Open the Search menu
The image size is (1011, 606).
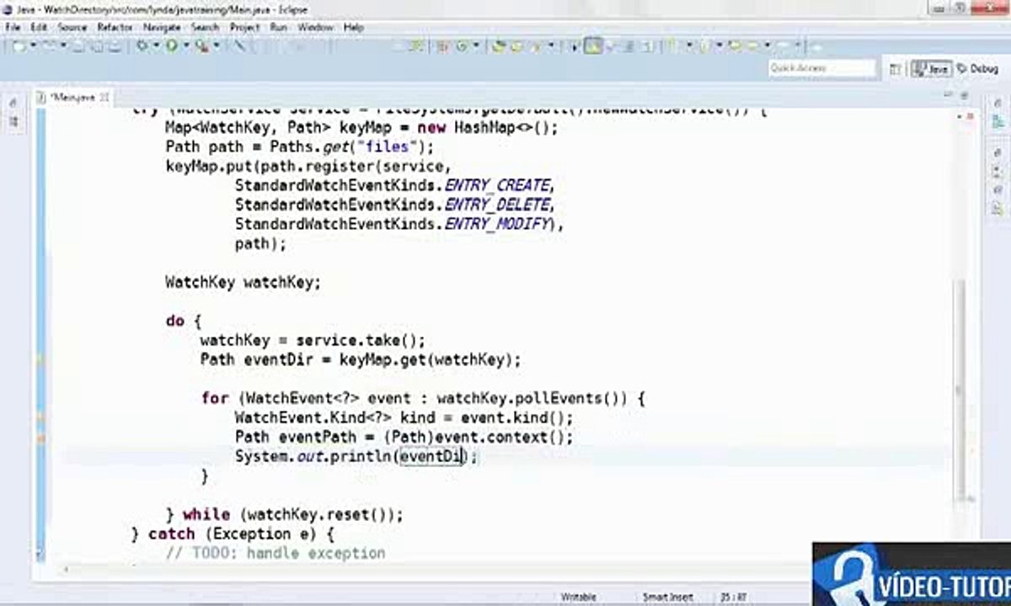[x=205, y=27]
